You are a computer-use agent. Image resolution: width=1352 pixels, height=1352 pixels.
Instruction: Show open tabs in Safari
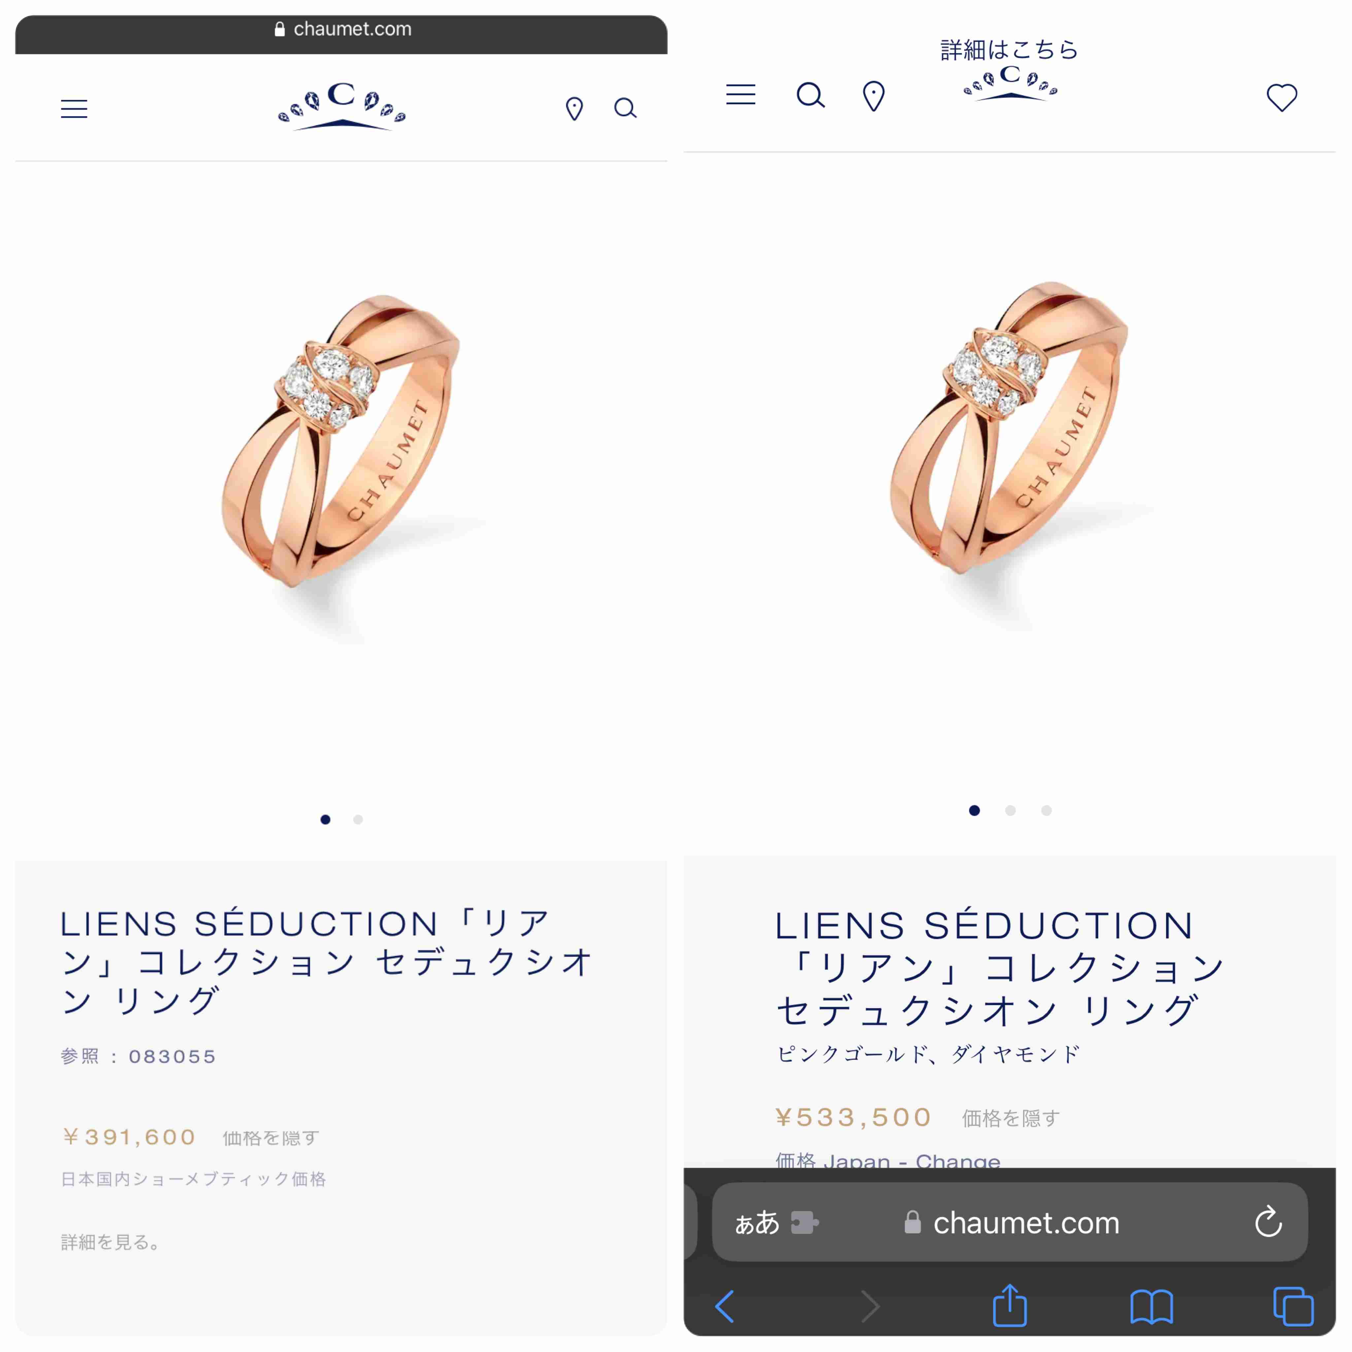(1293, 1306)
